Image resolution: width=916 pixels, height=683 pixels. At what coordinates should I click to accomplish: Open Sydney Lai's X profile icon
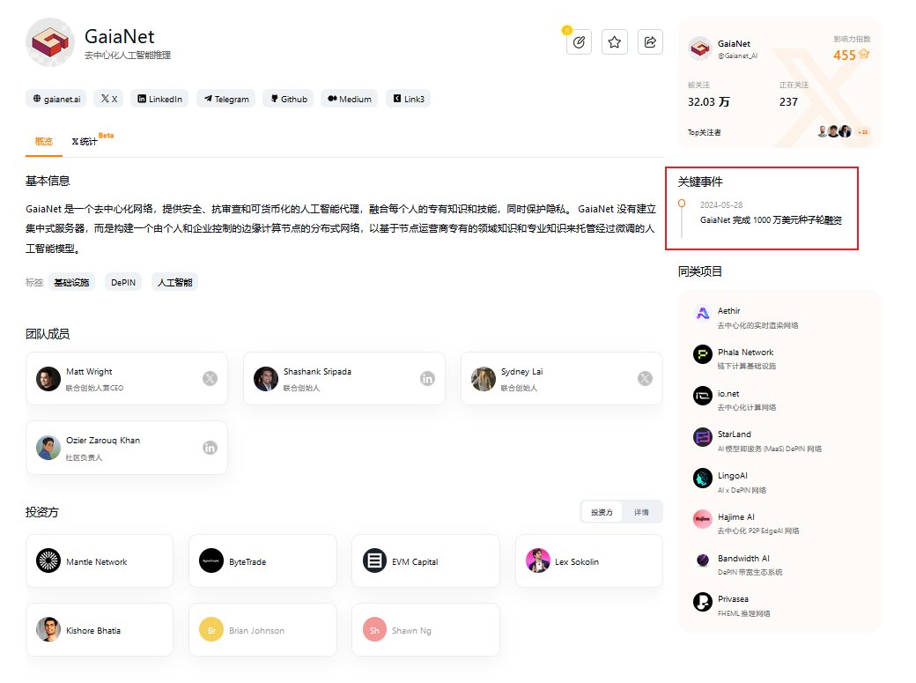[645, 379]
